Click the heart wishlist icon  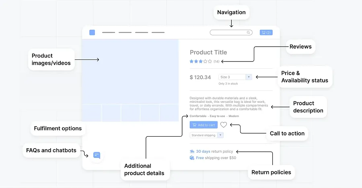click(224, 125)
